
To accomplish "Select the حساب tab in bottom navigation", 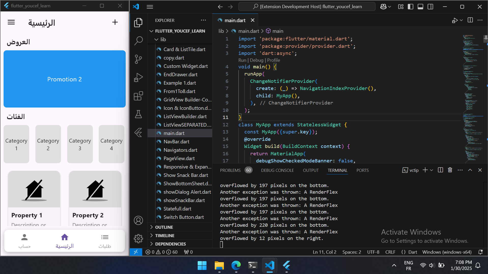I will pos(24,241).
